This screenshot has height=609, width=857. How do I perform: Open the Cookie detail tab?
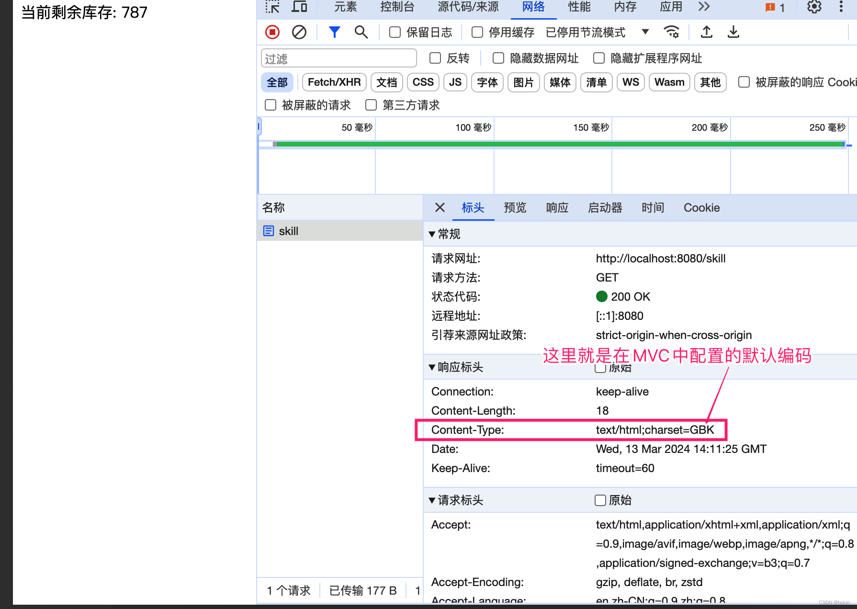click(702, 207)
